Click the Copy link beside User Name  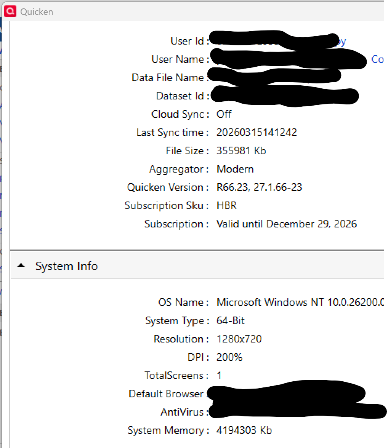(377, 59)
